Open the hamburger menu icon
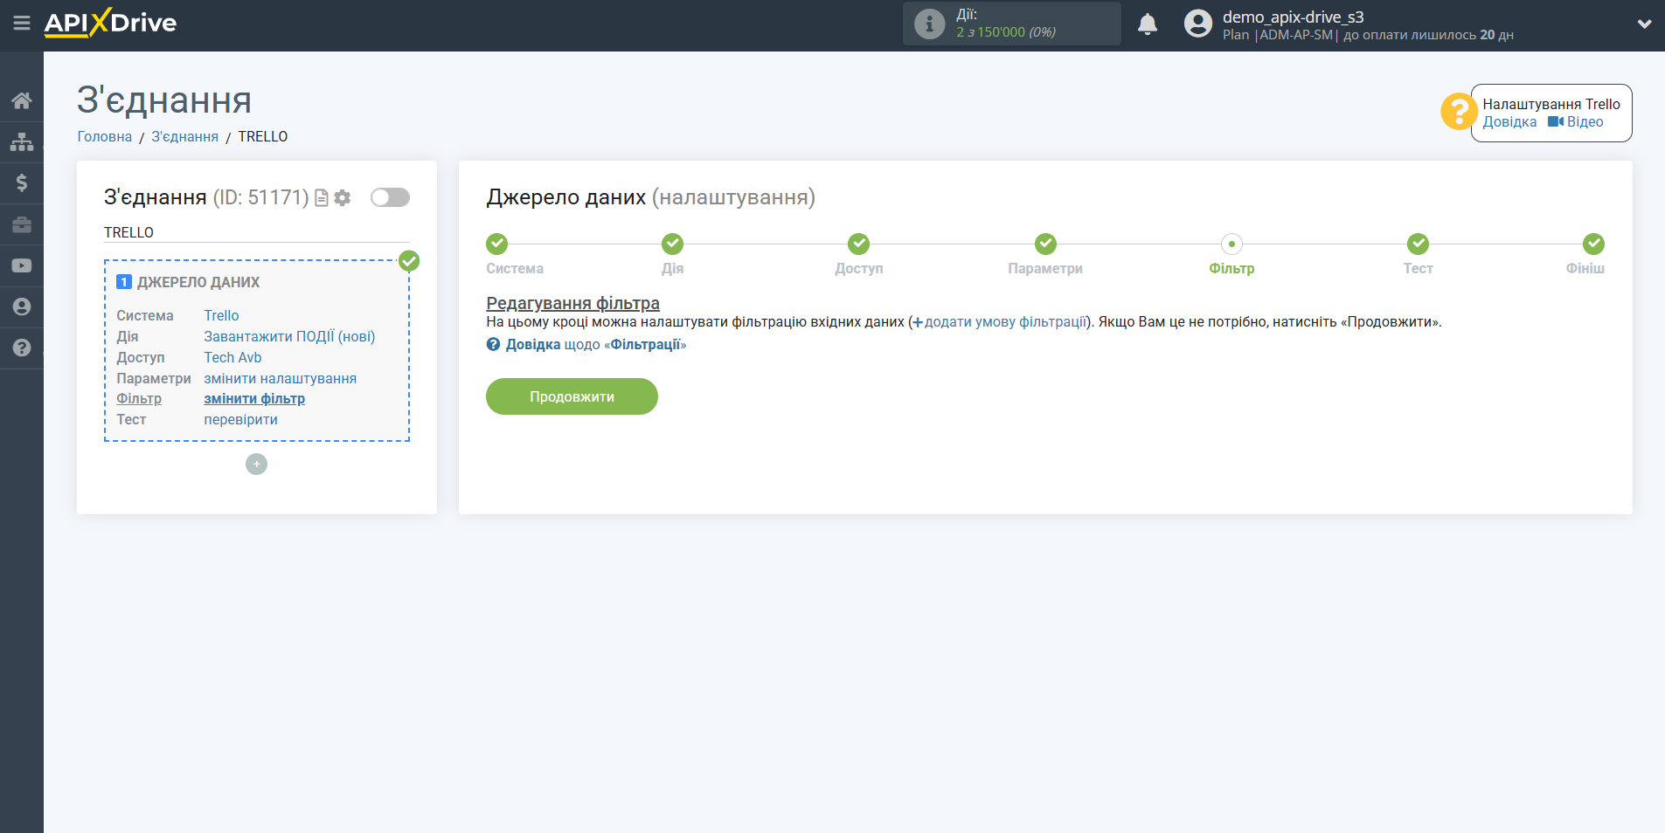The width and height of the screenshot is (1665, 833). 22,24
